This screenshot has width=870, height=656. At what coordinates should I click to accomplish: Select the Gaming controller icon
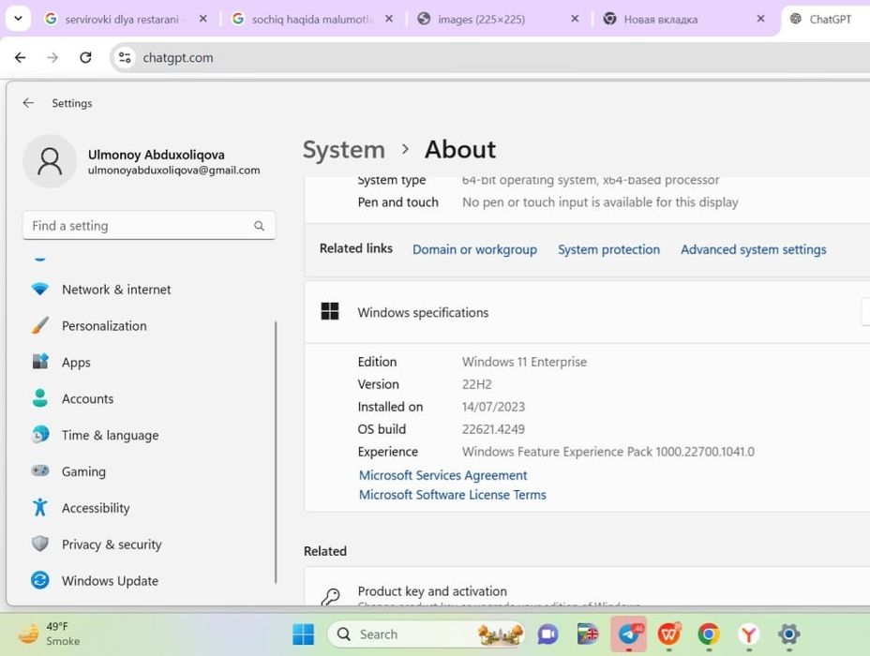[x=39, y=471]
